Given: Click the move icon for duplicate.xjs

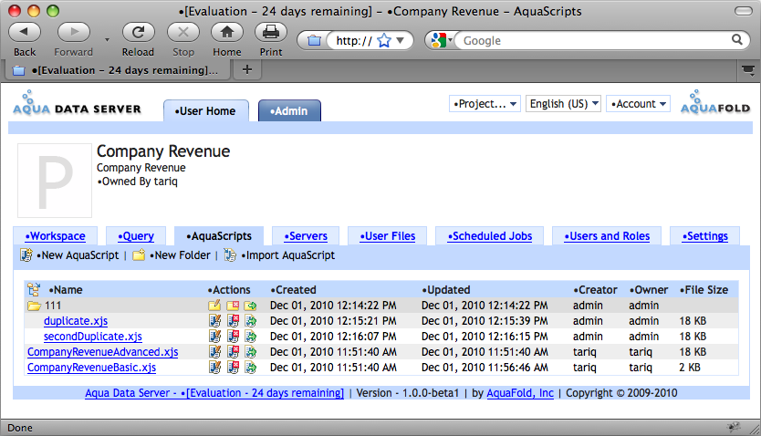Looking at the screenshot, I should [x=250, y=321].
